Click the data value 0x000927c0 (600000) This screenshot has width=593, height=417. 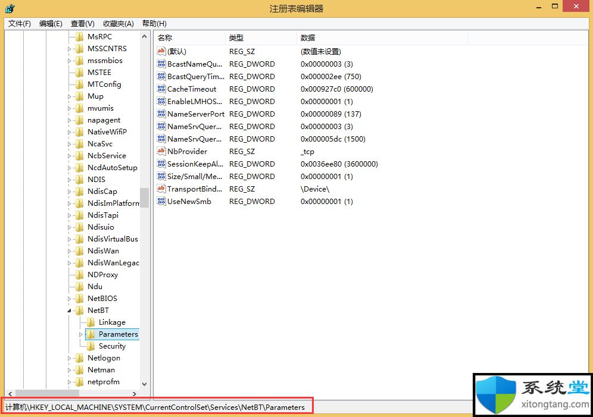(x=336, y=89)
